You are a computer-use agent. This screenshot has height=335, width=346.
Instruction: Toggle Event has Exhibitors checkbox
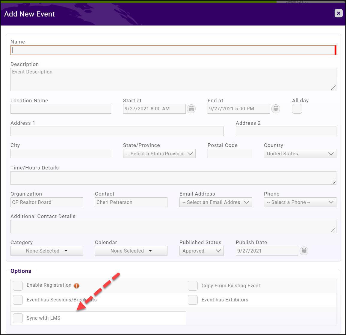pos(193,300)
